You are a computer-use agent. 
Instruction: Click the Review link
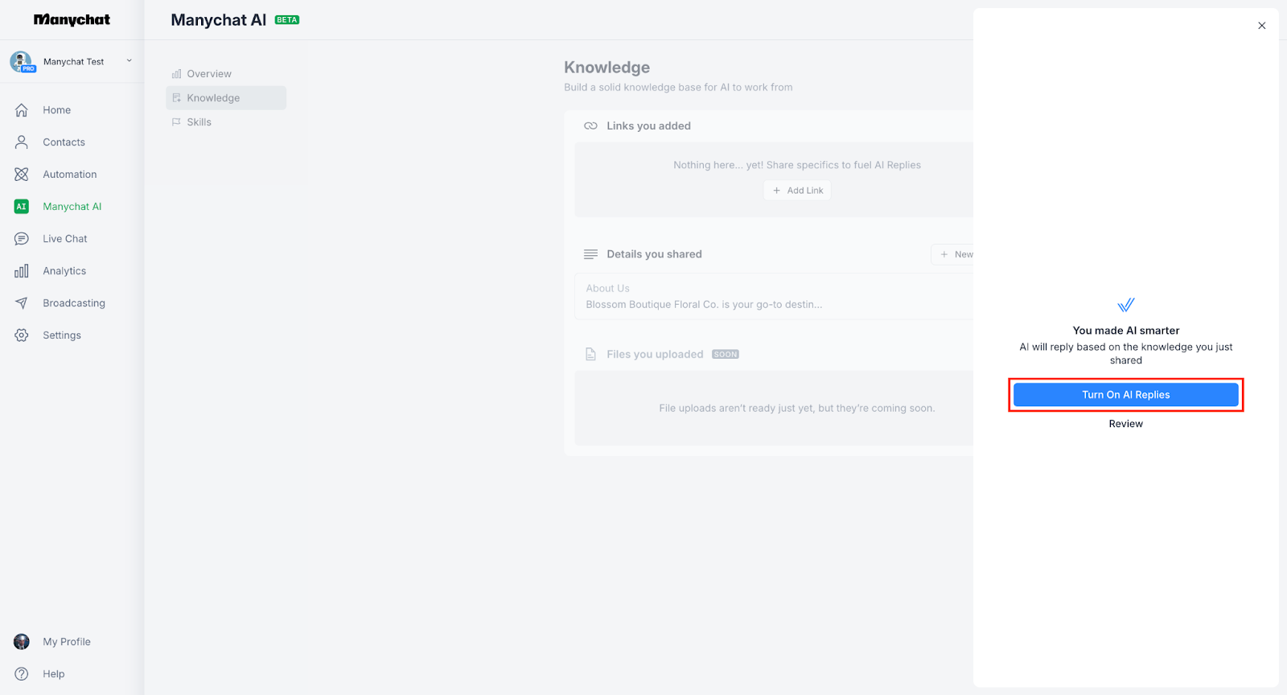[1125, 424]
